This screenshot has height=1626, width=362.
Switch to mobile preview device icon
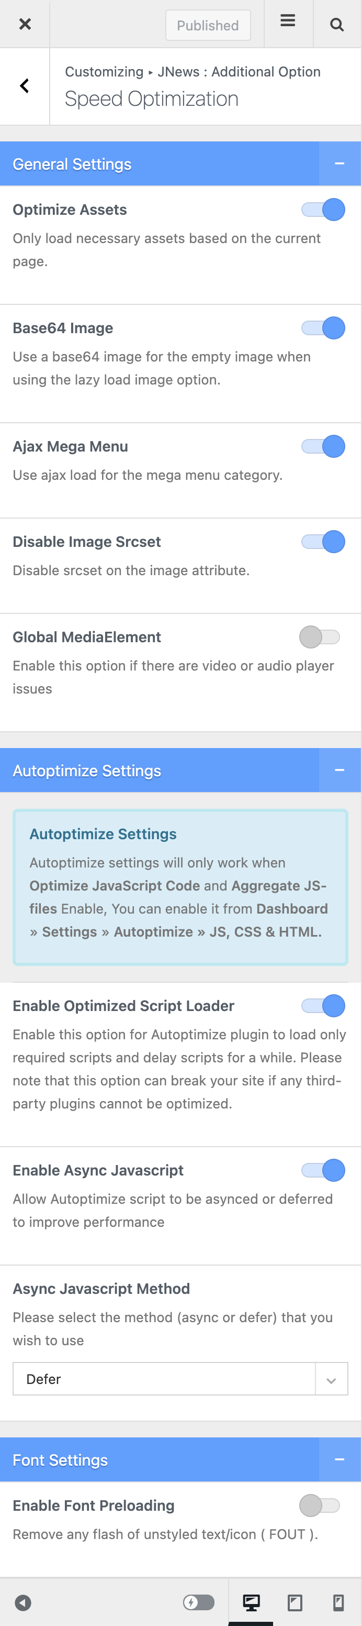[x=338, y=1602]
